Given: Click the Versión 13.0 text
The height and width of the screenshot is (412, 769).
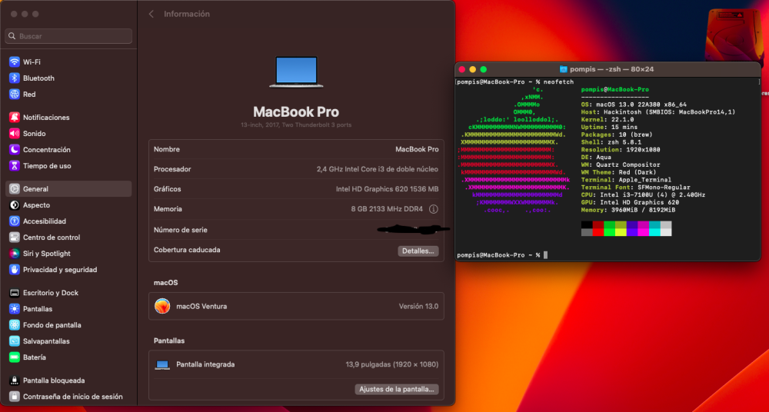Looking at the screenshot, I should click(418, 307).
